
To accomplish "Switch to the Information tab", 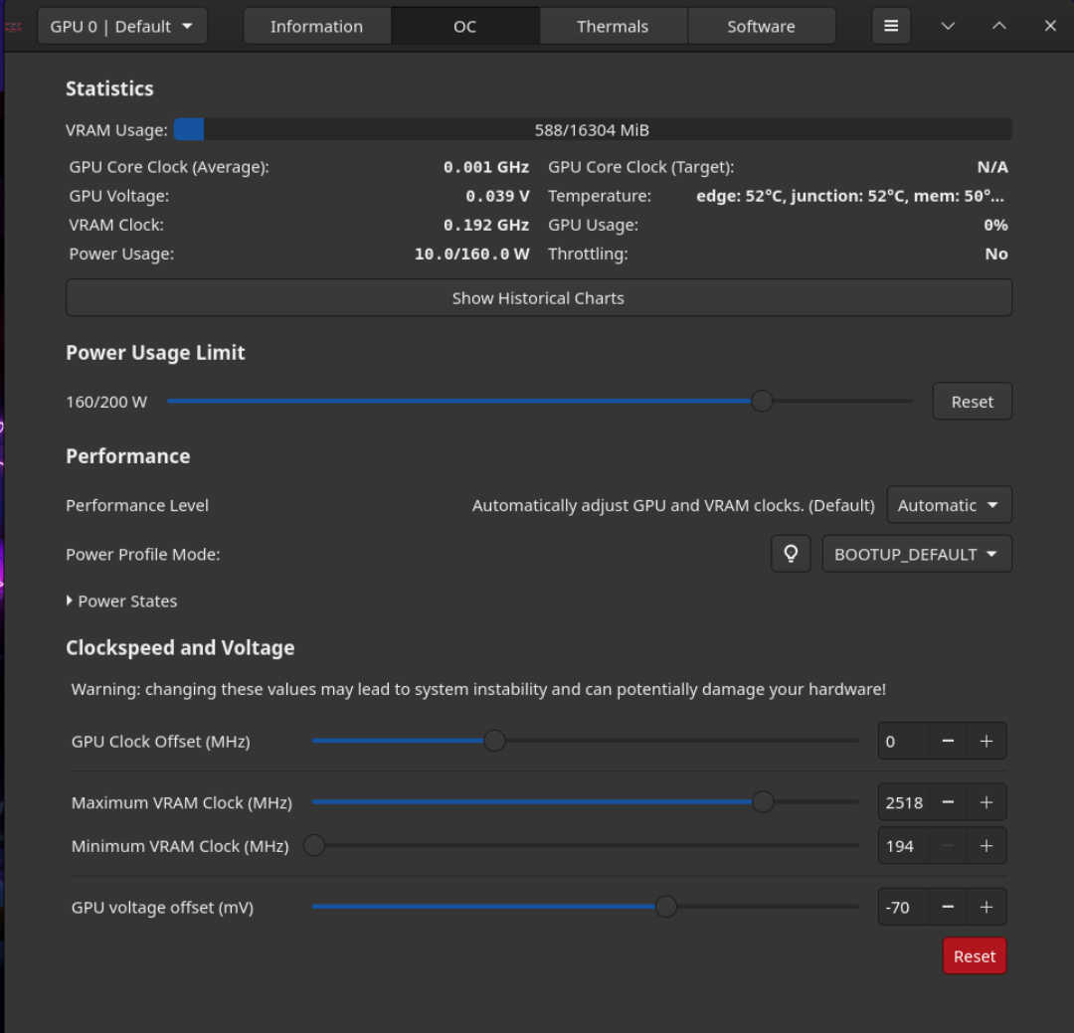I will click(x=316, y=26).
